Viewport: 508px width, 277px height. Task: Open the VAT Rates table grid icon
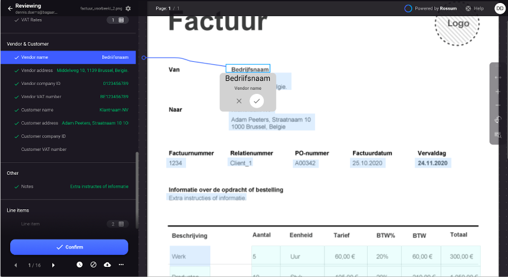pyautogui.click(x=121, y=20)
